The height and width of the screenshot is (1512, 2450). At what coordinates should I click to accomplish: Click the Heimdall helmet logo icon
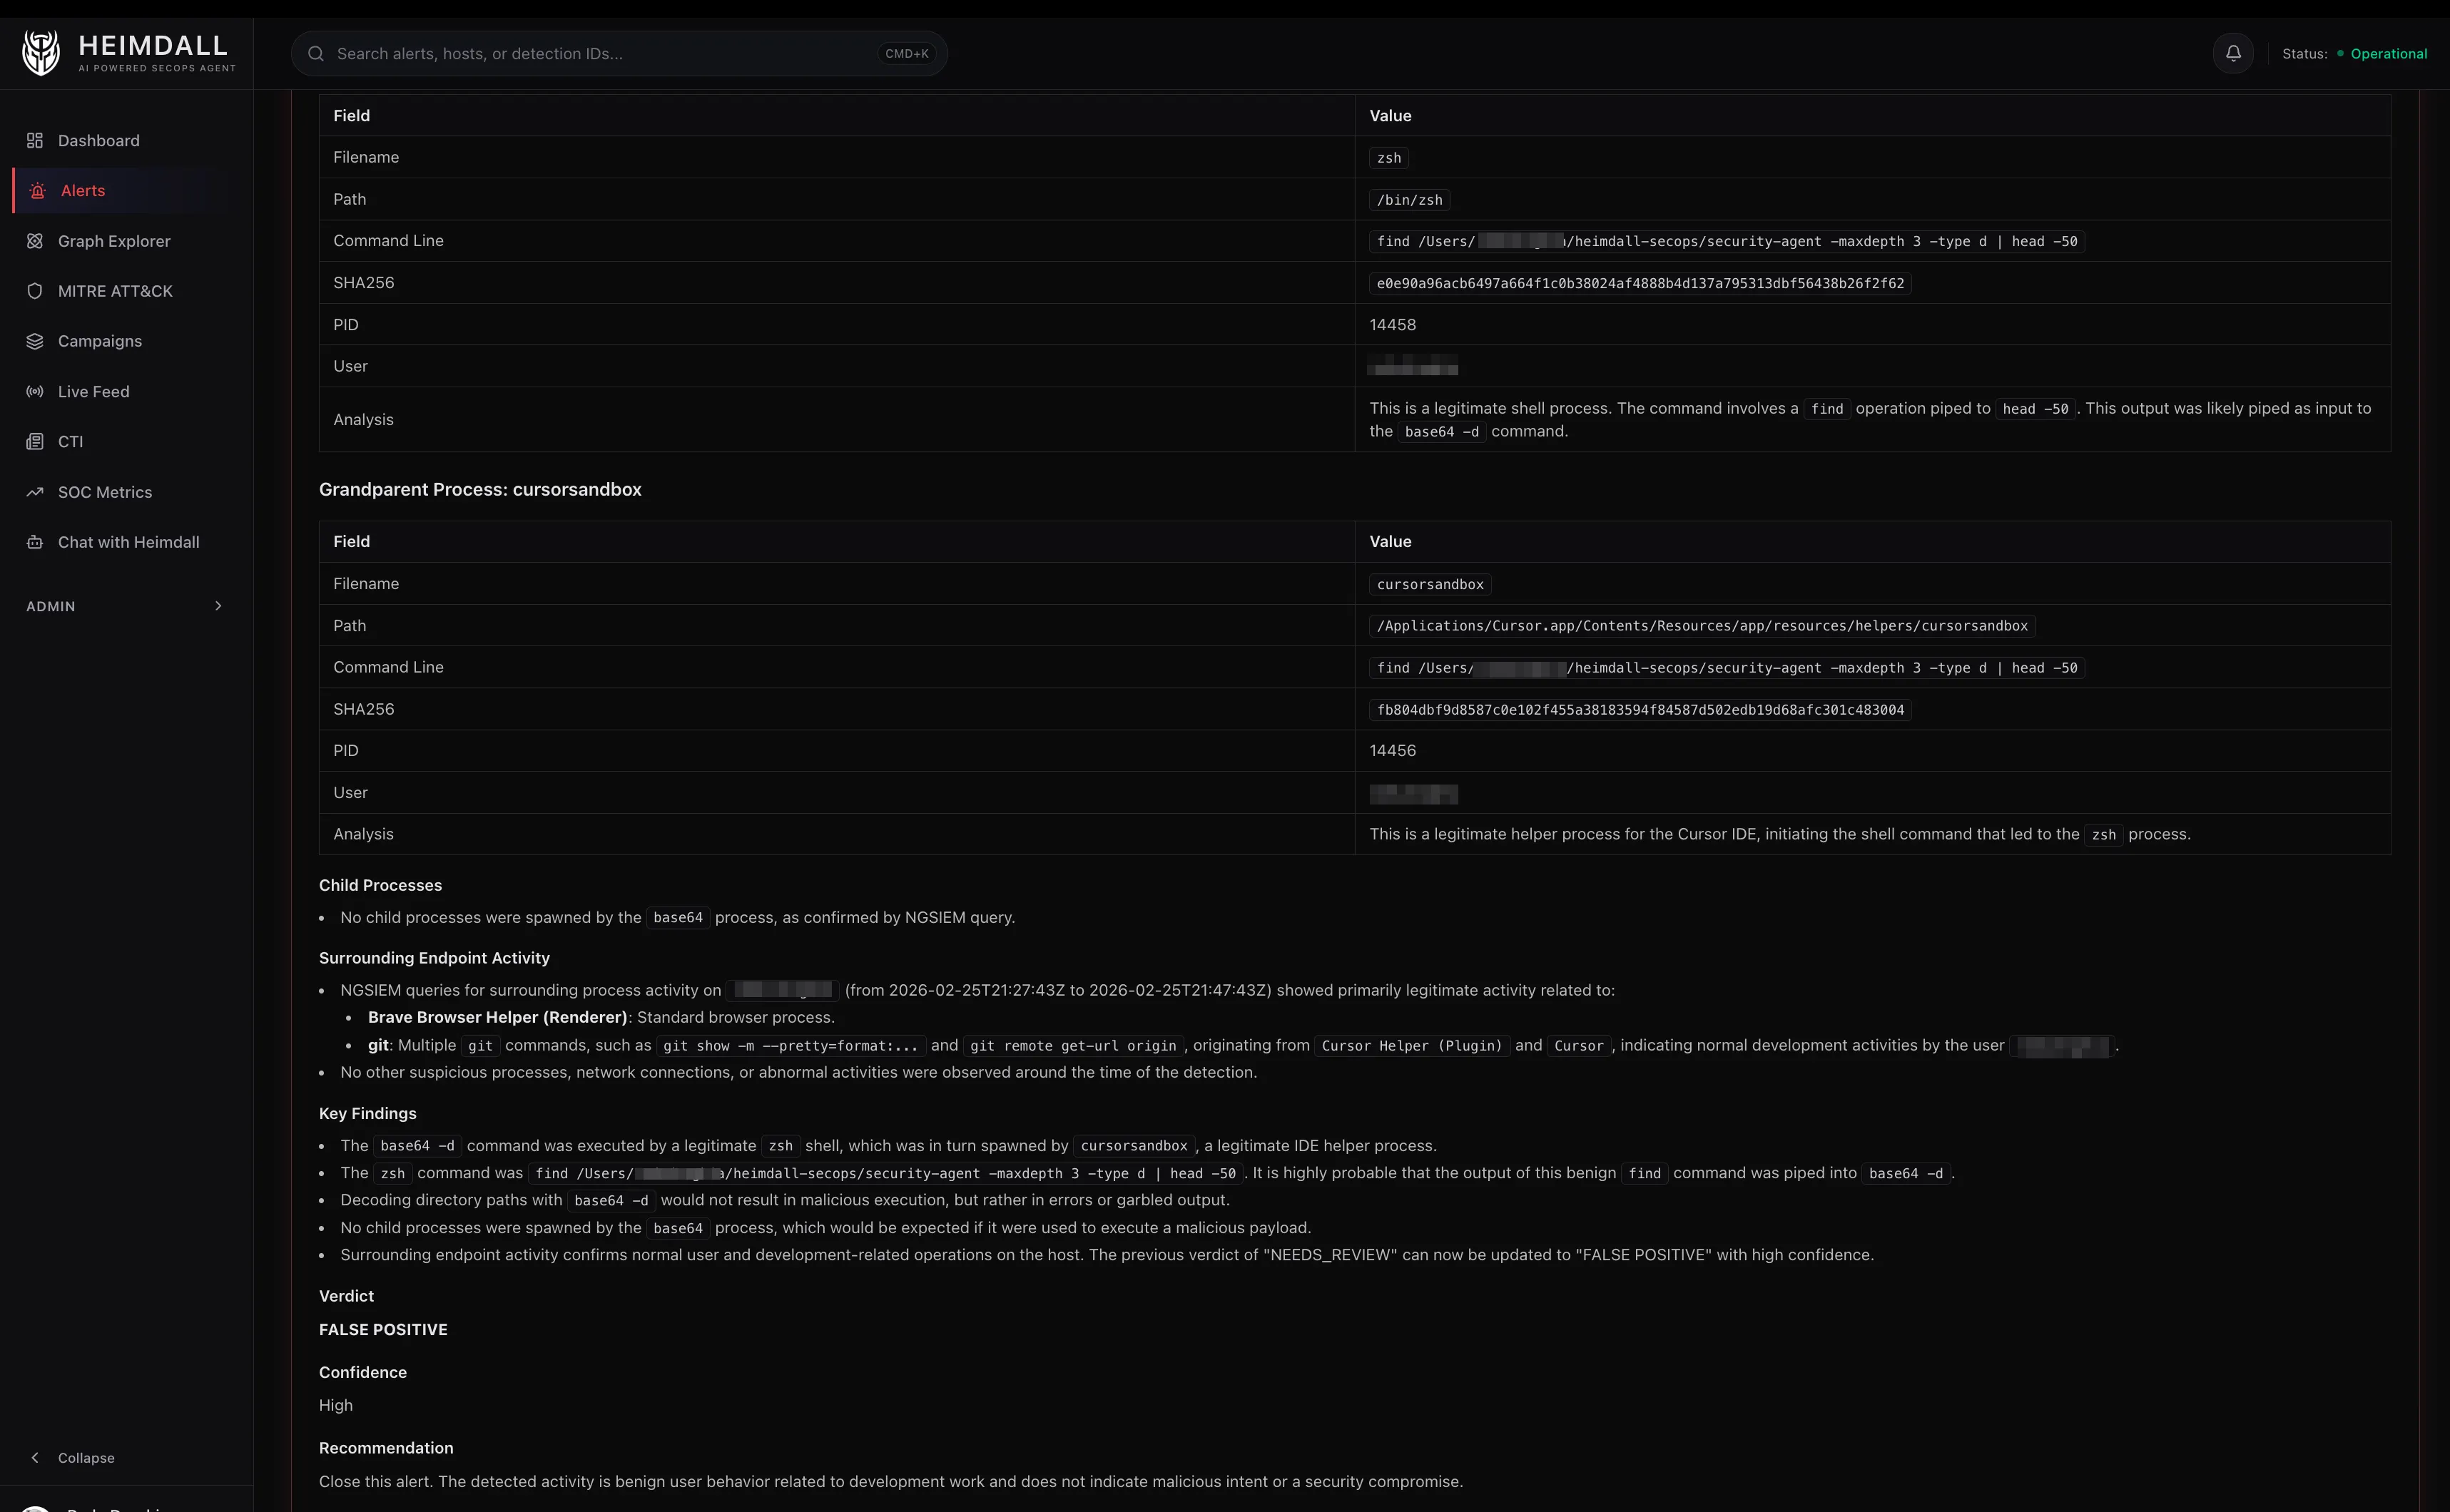click(41, 53)
